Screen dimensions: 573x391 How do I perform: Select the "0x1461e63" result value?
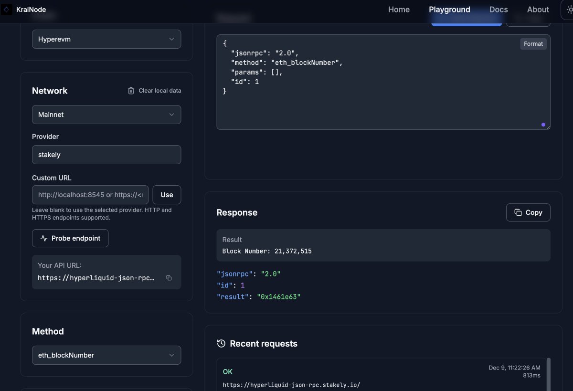(x=279, y=297)
